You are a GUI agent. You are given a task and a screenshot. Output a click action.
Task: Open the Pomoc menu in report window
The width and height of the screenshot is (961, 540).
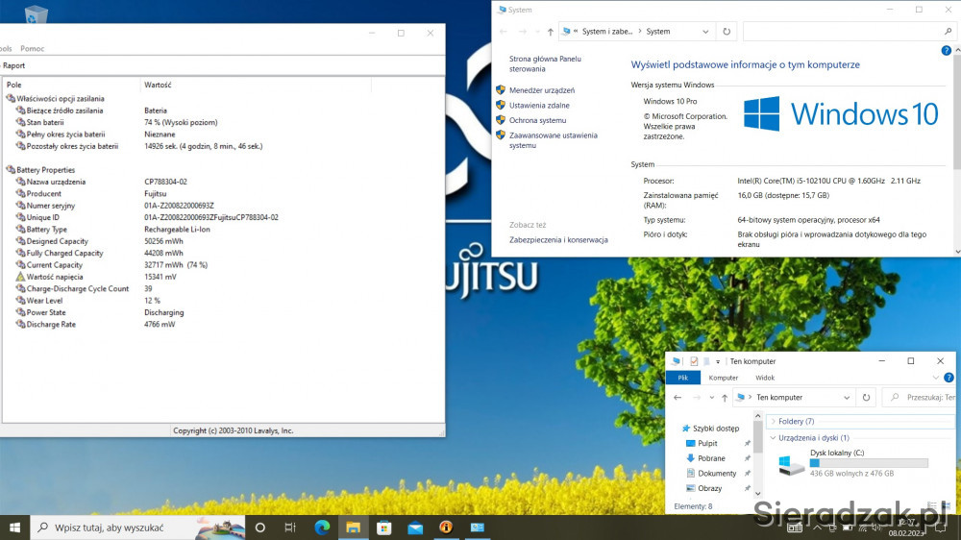tap(33, 48)
